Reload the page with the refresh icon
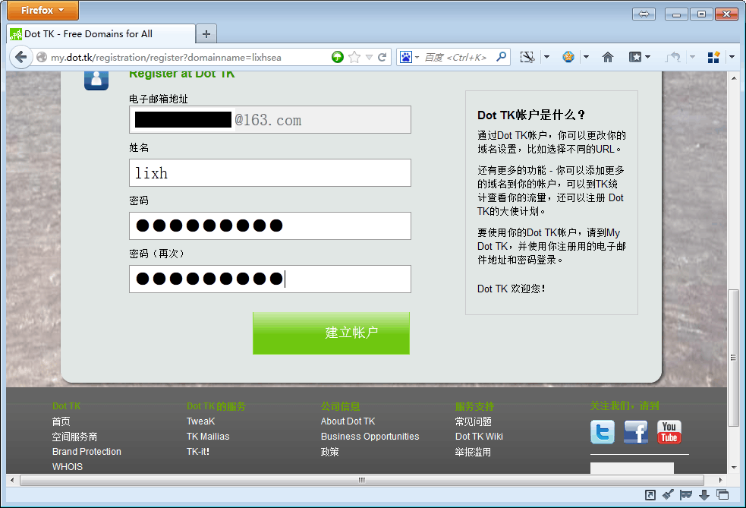Screen dimensions: 746x508 point(382,57)
